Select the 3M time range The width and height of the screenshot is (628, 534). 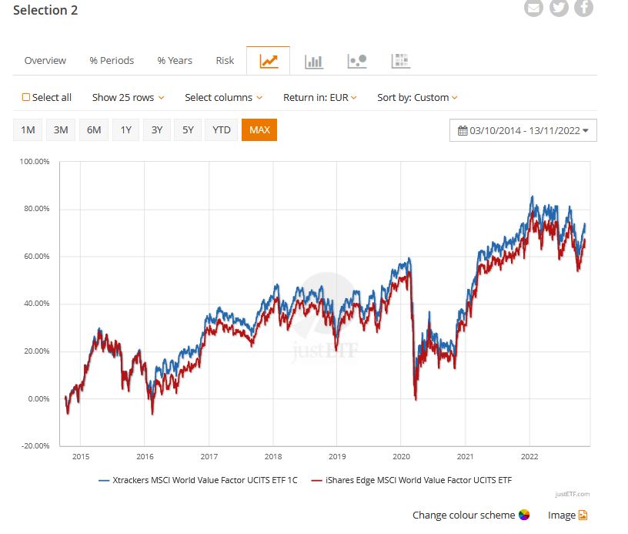[x=61, y=130]
